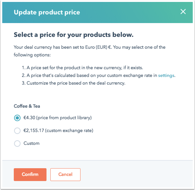Click the teal dialog header bar
The height and width of the screenshot is (190, 195).
click(x=130, y=12)
